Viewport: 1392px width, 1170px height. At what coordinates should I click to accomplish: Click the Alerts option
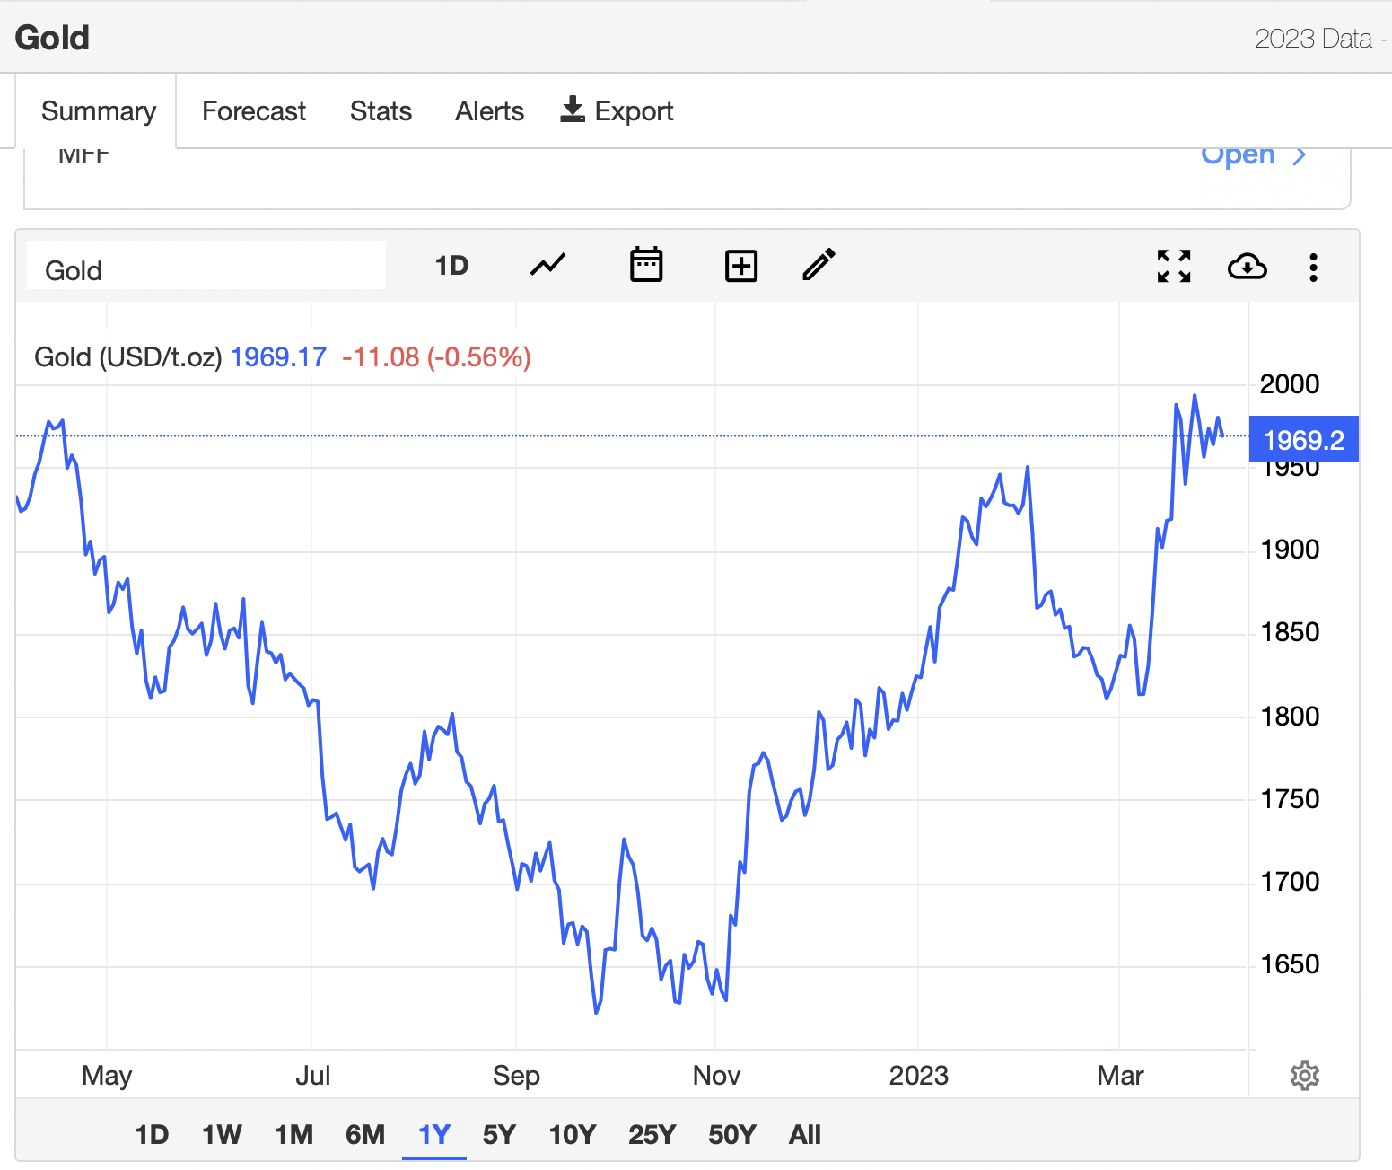[489, 110]
